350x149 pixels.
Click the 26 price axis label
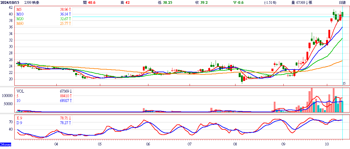point(11,60)
